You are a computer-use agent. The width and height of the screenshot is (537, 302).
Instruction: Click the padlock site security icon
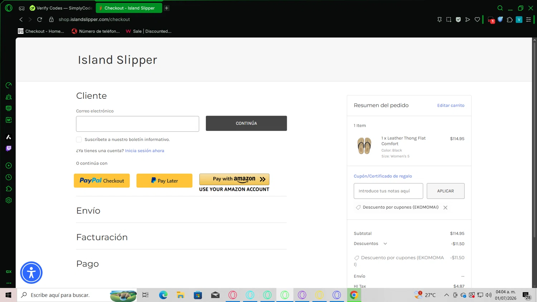point(51,19)
